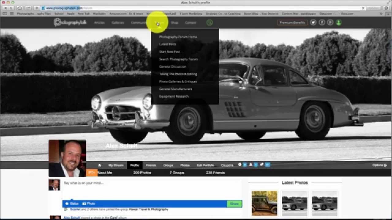The image size is (392, 220).
Task: Click Alex Schult's profile picture
Action: (x=67, y=158)
